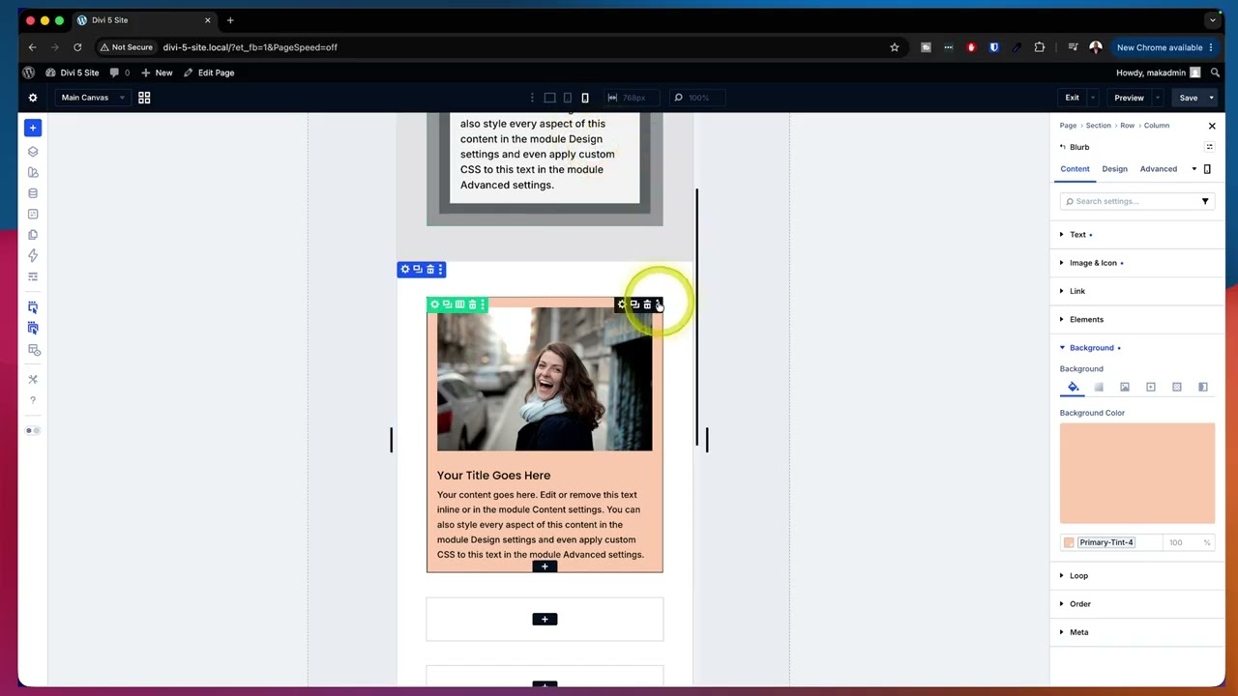Duplicate module using black toolbar duplicate icon
The width and height of the screenshot is (1238, 696).
tap(634, 304)
